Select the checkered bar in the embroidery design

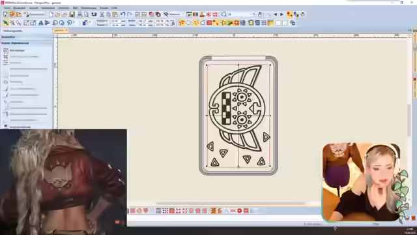(x=226, y=108)
